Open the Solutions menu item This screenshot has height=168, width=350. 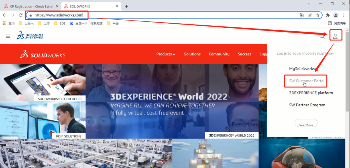(192, 54)
